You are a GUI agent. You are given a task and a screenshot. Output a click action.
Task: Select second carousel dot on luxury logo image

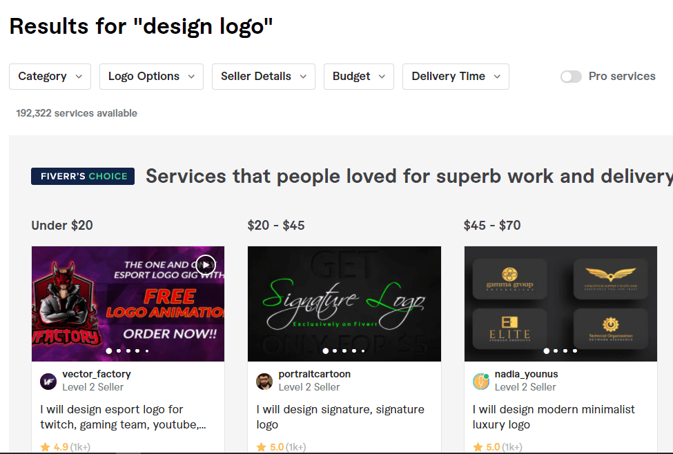[556, 351]
